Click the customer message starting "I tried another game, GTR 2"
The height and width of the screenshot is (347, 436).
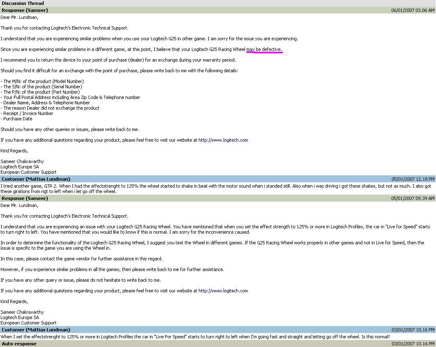pyautogui.click(x=216, y=188)
